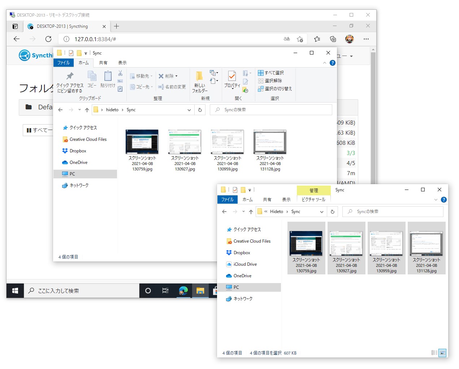The width and height of the screenshot is (459, 369).
Task: Click the Copy icon in the ribbon
Action: [x=92, y=79]
